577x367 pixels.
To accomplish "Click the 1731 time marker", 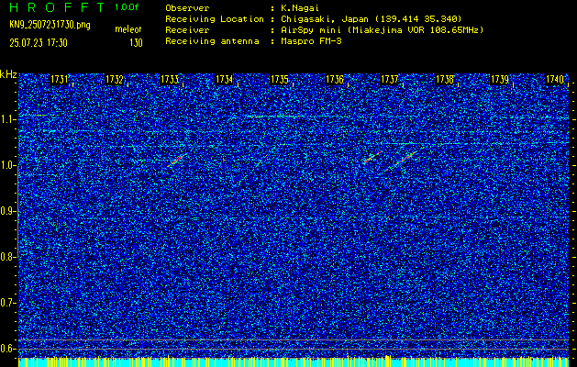I will tap(59, 79).
